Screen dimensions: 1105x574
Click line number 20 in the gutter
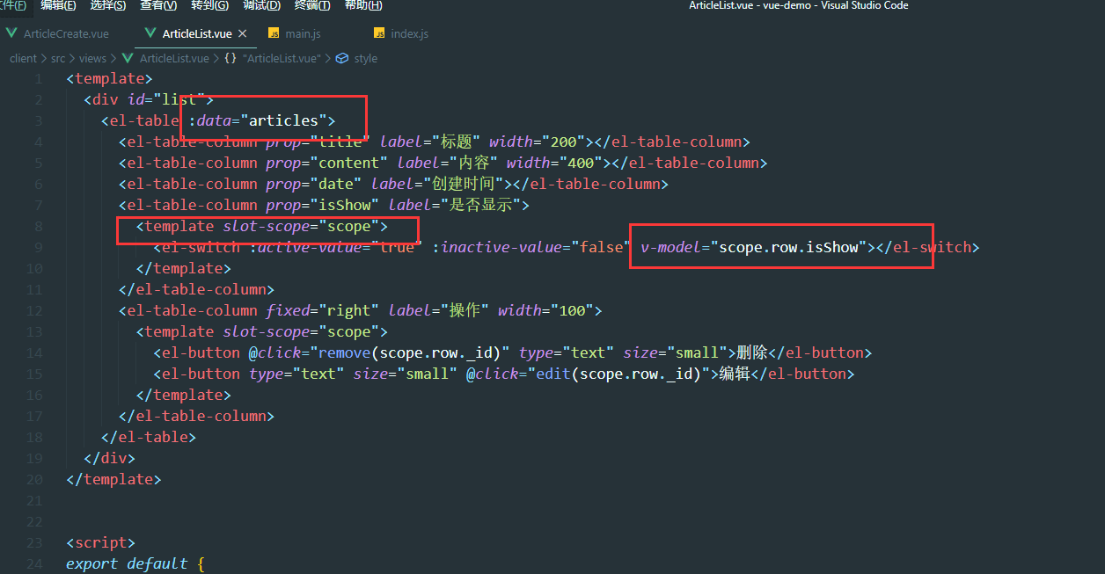(x=34, y=479)
